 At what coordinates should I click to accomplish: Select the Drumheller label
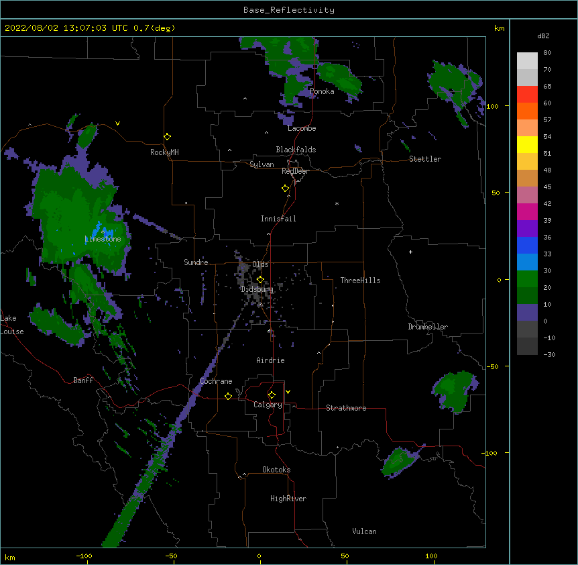[x=428, y=327]
